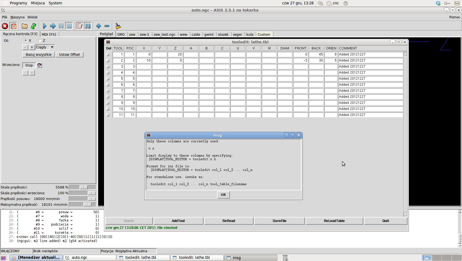Click the Prędkość posuwu slider

(82, 199)
